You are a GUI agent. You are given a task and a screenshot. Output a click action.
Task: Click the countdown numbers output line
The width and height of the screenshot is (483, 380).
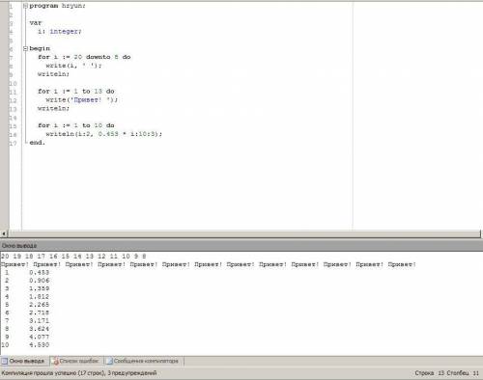point(73,257)
